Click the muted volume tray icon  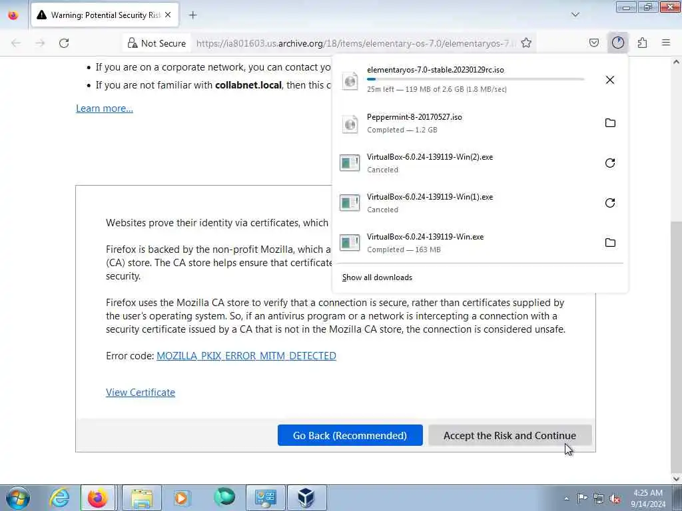point(615,498)
